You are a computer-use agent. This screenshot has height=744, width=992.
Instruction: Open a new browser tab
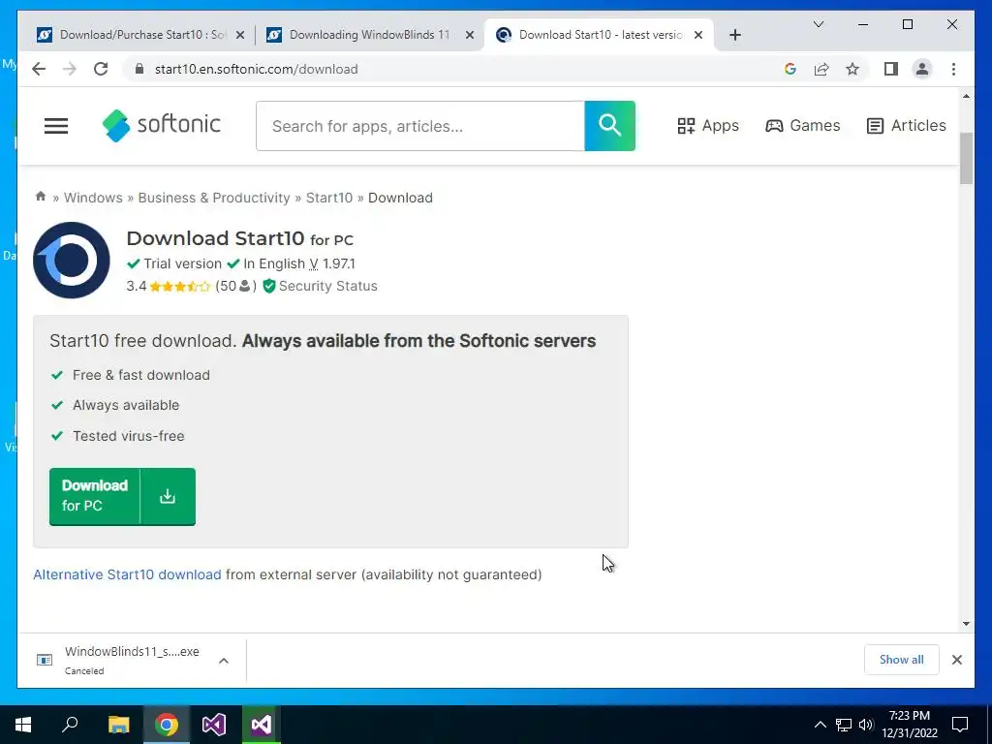tap(734, 35)
